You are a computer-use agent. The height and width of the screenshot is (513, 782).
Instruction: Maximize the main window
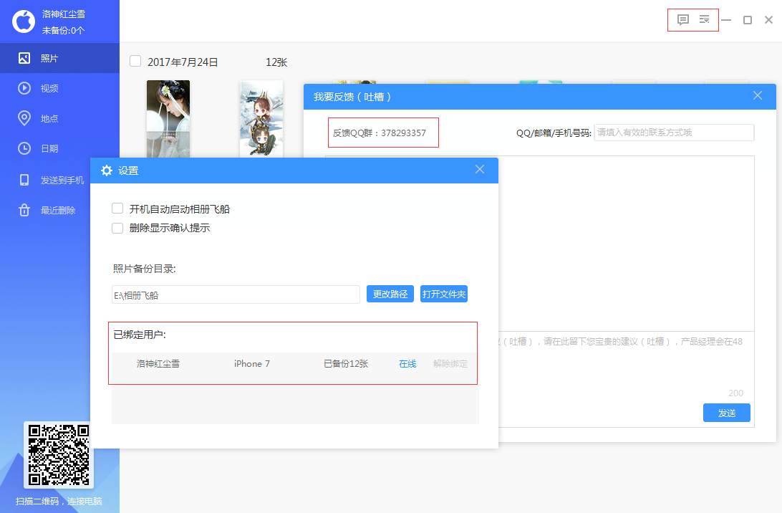(748, 20)
